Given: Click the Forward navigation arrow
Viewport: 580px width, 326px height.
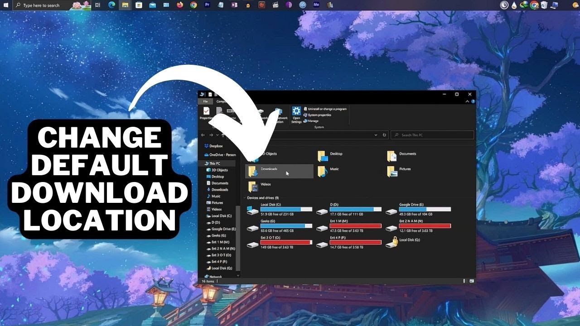Looking at the screenshot, I should (x=211, y=135).
